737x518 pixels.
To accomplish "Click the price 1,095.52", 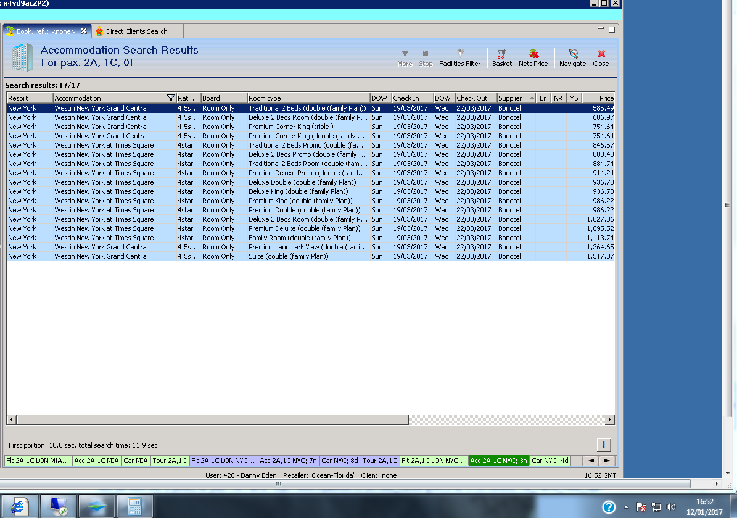I will click(600, 228).
